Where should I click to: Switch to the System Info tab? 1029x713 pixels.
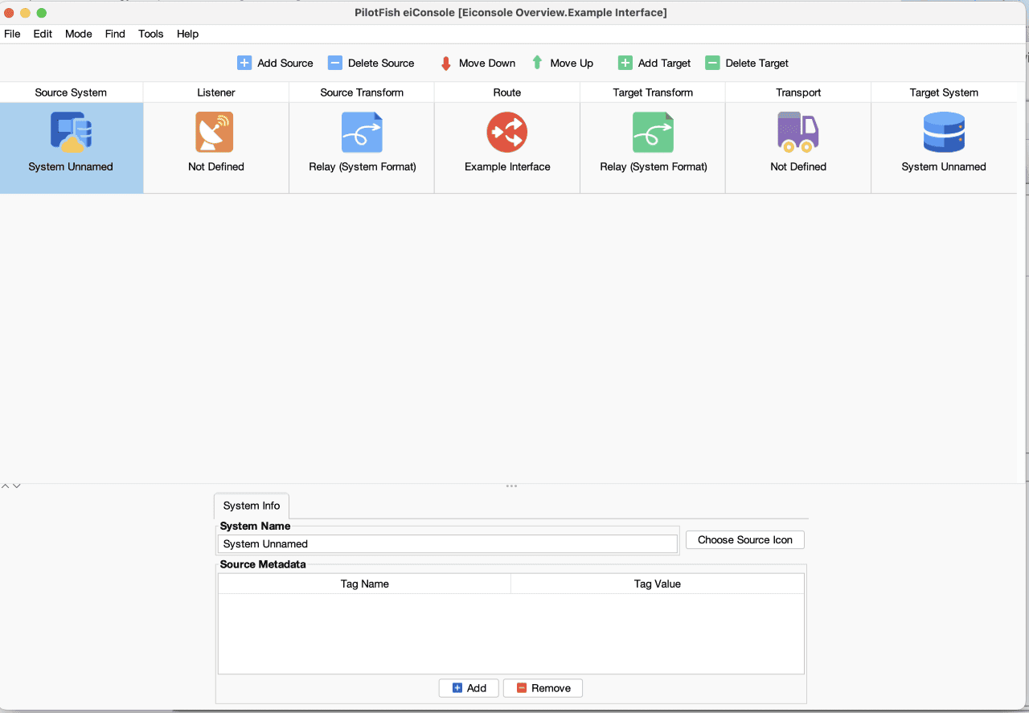point(252,506)
